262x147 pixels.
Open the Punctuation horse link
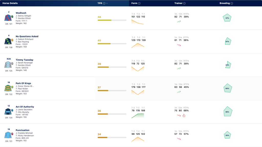(x=23, y=130)
